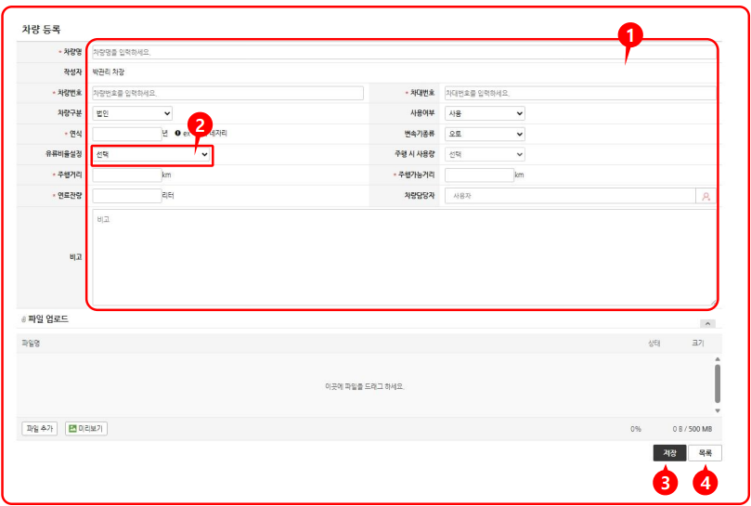The image size is (751, 506).
Task: Focus the 차량번호 text field
Action: [227, 93]
